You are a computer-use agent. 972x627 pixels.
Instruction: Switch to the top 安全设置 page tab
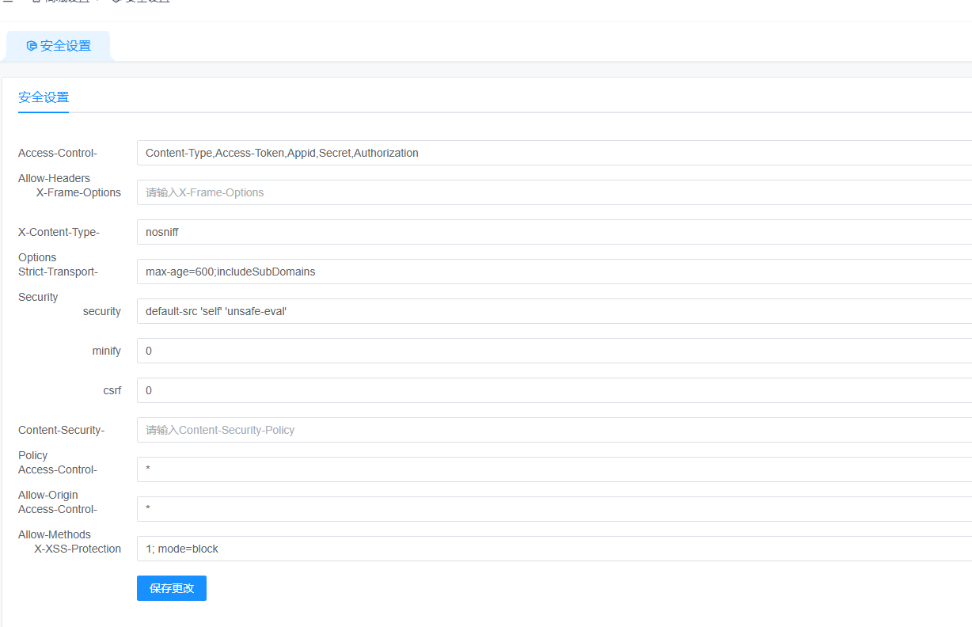(65, 46)
